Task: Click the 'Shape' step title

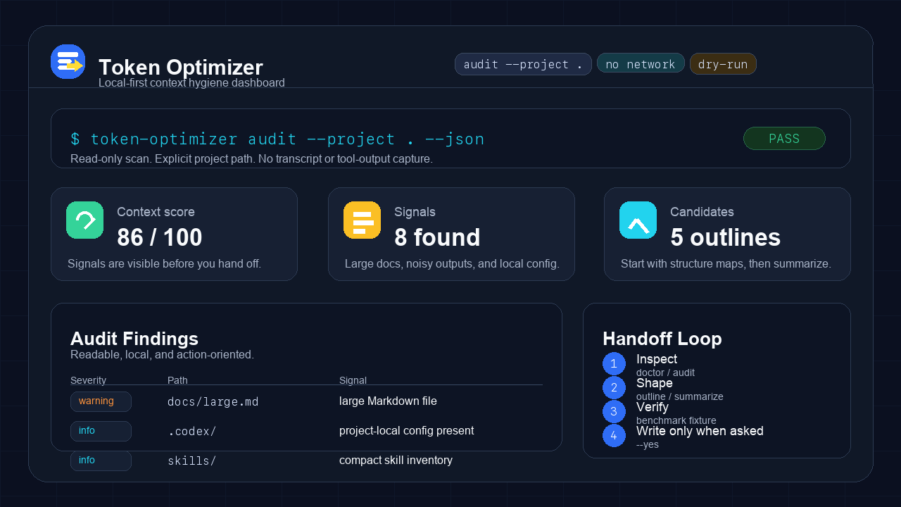Action: pyautogui.click(x=655, y=383)
